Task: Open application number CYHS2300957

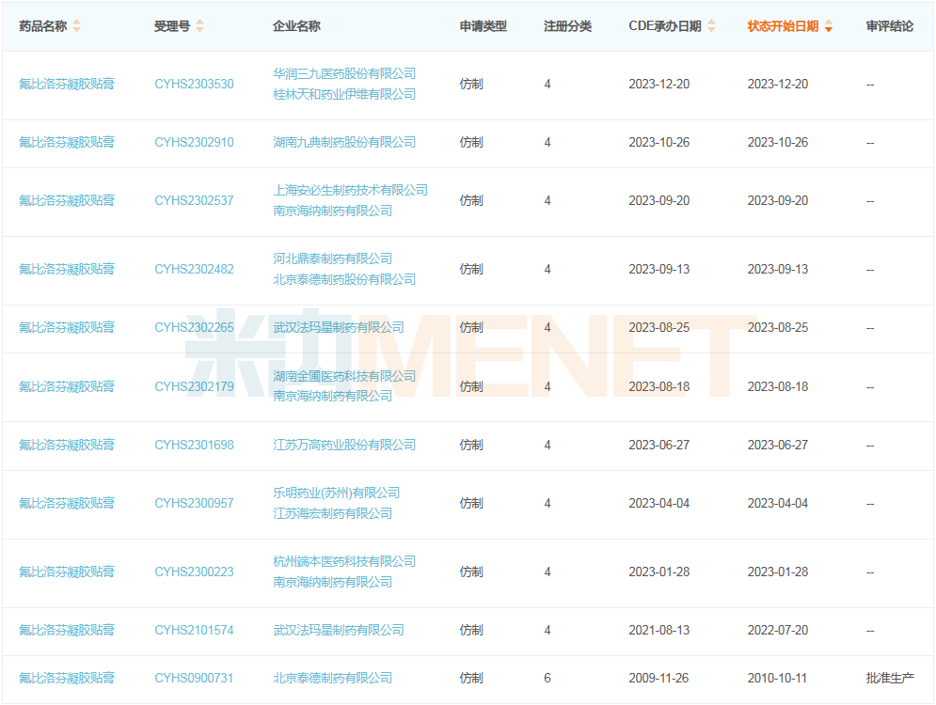Action: (194, 504)
